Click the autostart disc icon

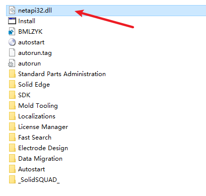coord(12,42)
